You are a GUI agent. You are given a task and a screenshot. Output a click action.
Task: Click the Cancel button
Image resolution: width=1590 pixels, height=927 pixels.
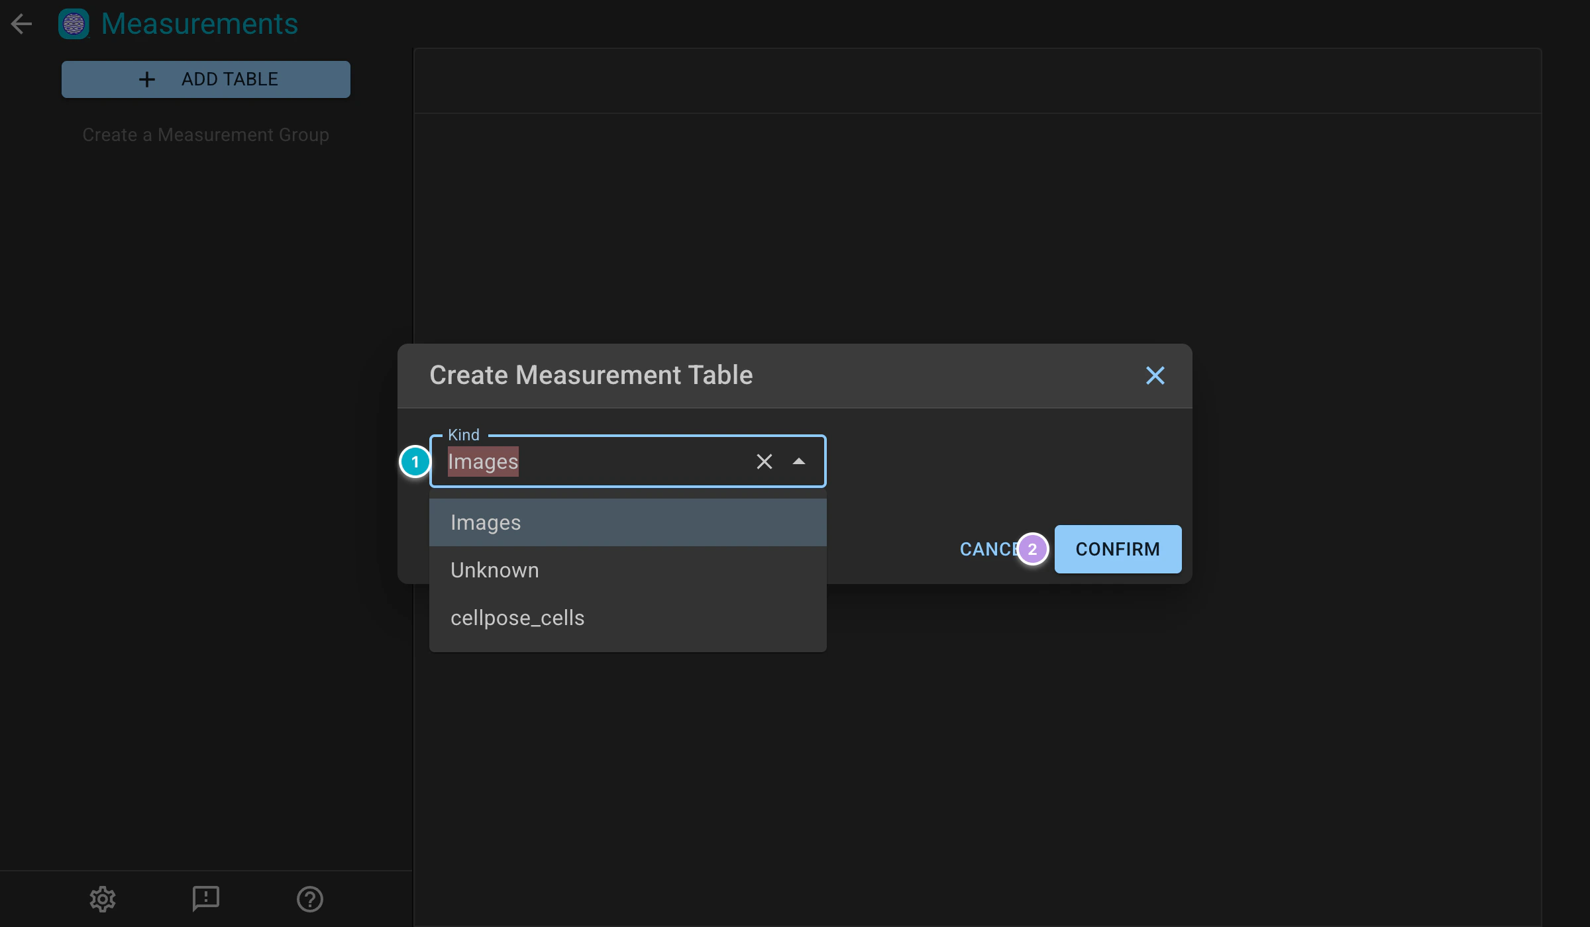(990, 549)
